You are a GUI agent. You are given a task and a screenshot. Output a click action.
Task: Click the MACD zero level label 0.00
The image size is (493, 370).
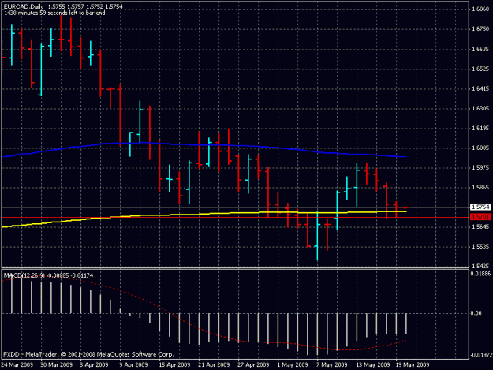coord(476,313)
